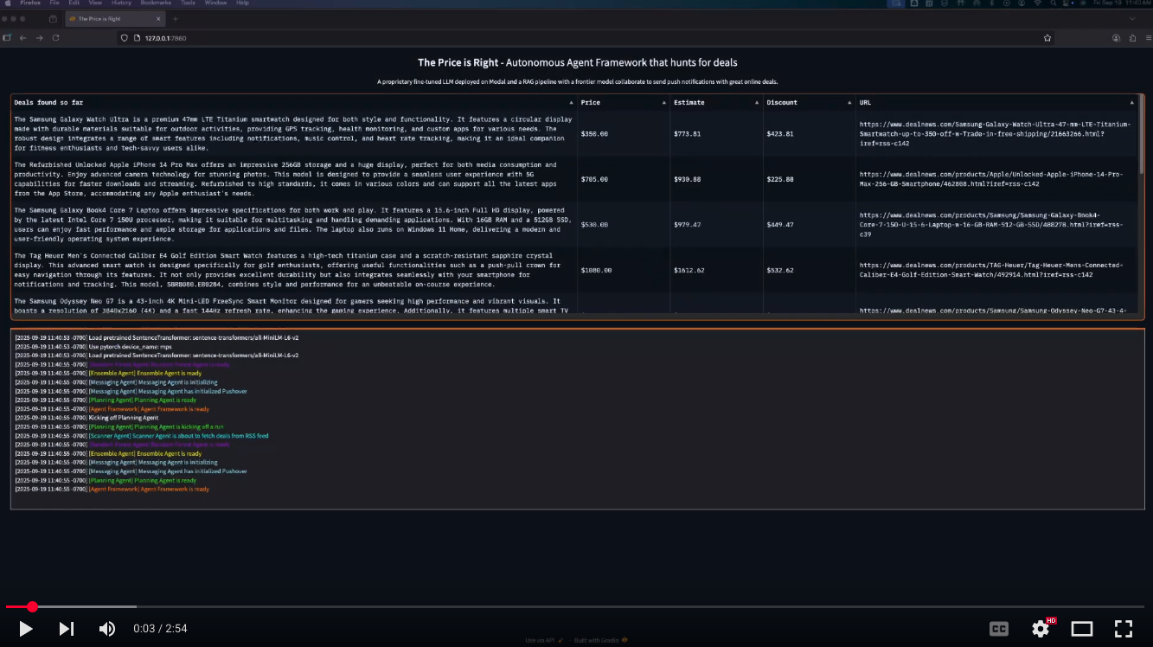
Task: Focus the 127.0.0.1:7860 address bar
Action: pos(586,38)
